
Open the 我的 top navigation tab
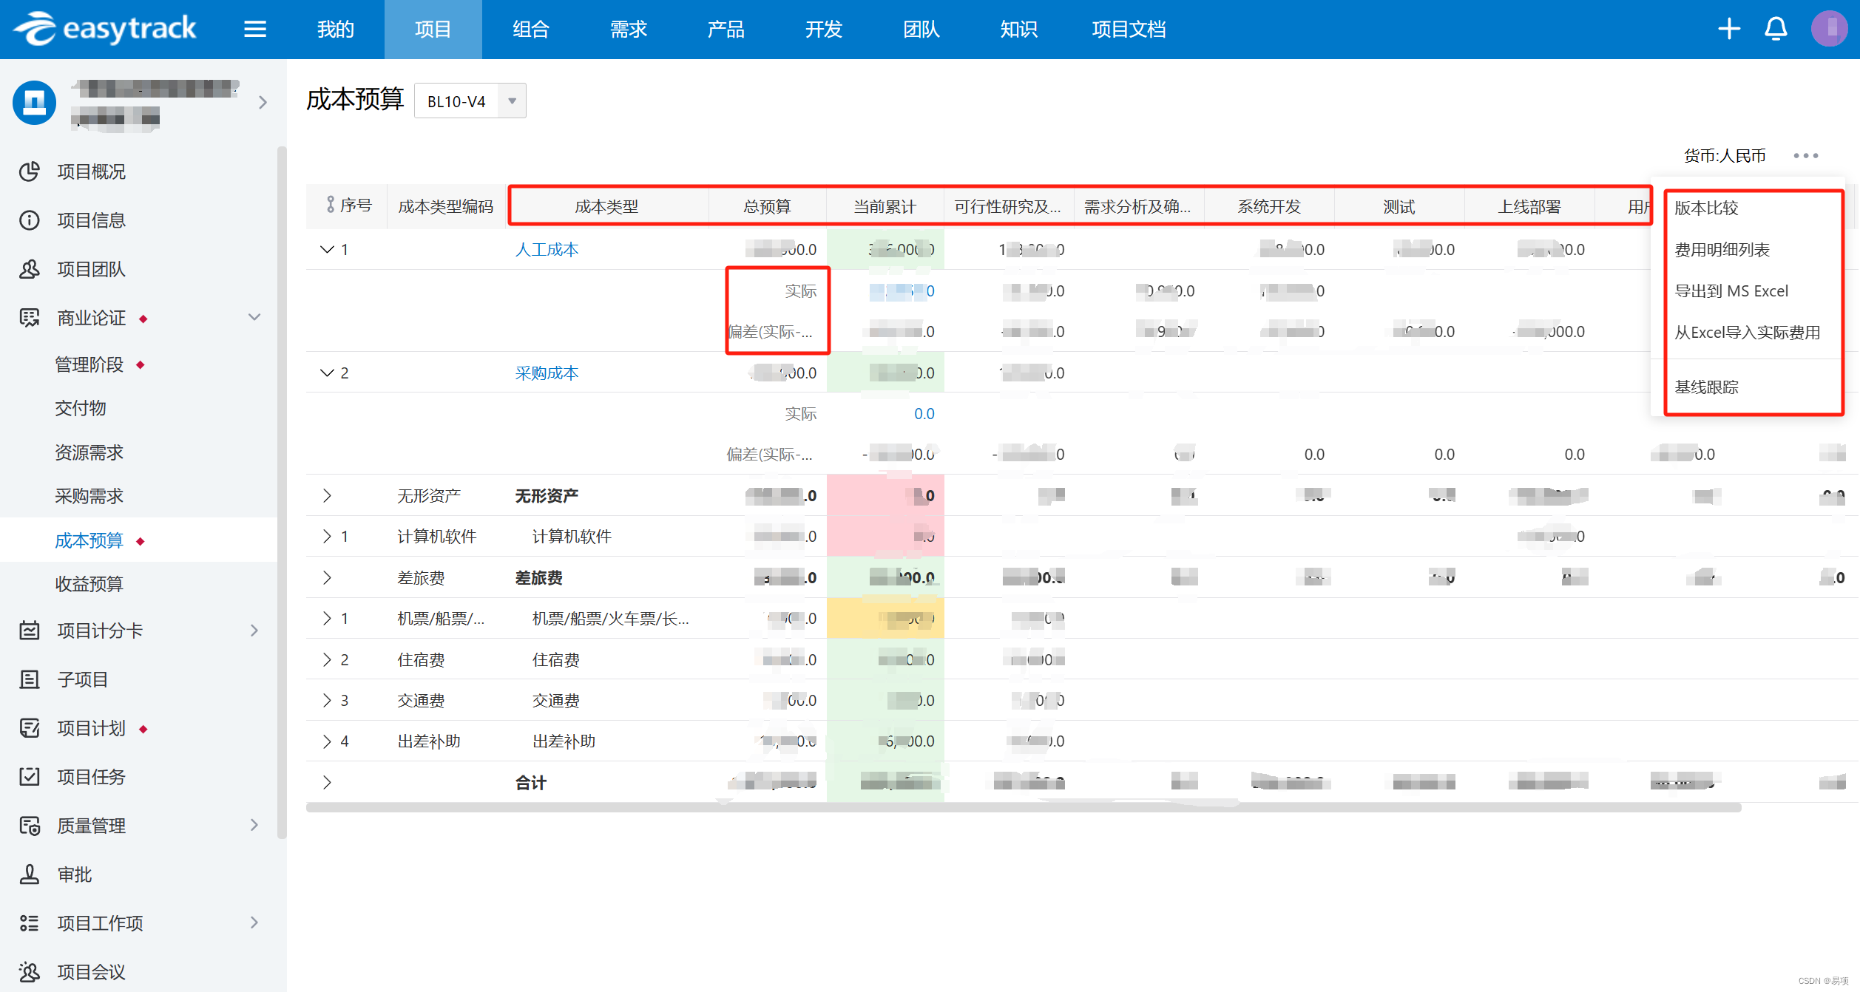(x=336, y=30)
